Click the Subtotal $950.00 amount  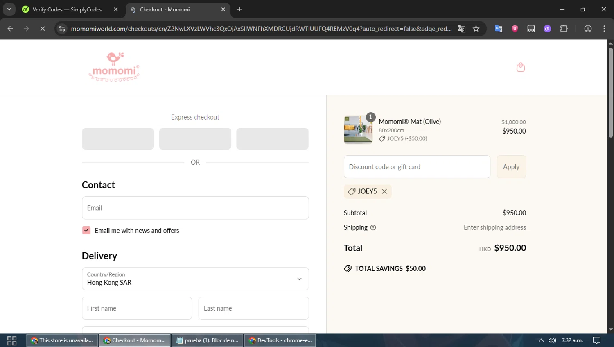coord(514,213)
